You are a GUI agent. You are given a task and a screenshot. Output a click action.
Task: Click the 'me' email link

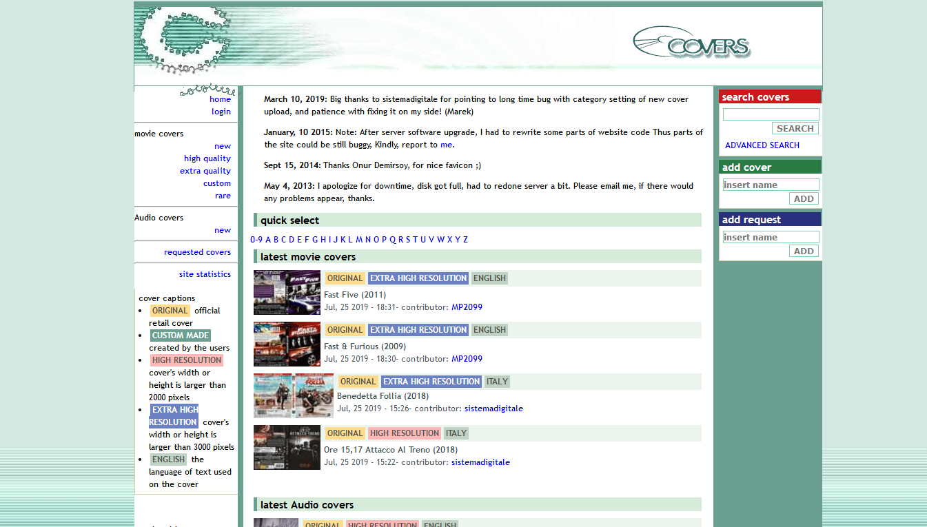[x=446, y=145]
